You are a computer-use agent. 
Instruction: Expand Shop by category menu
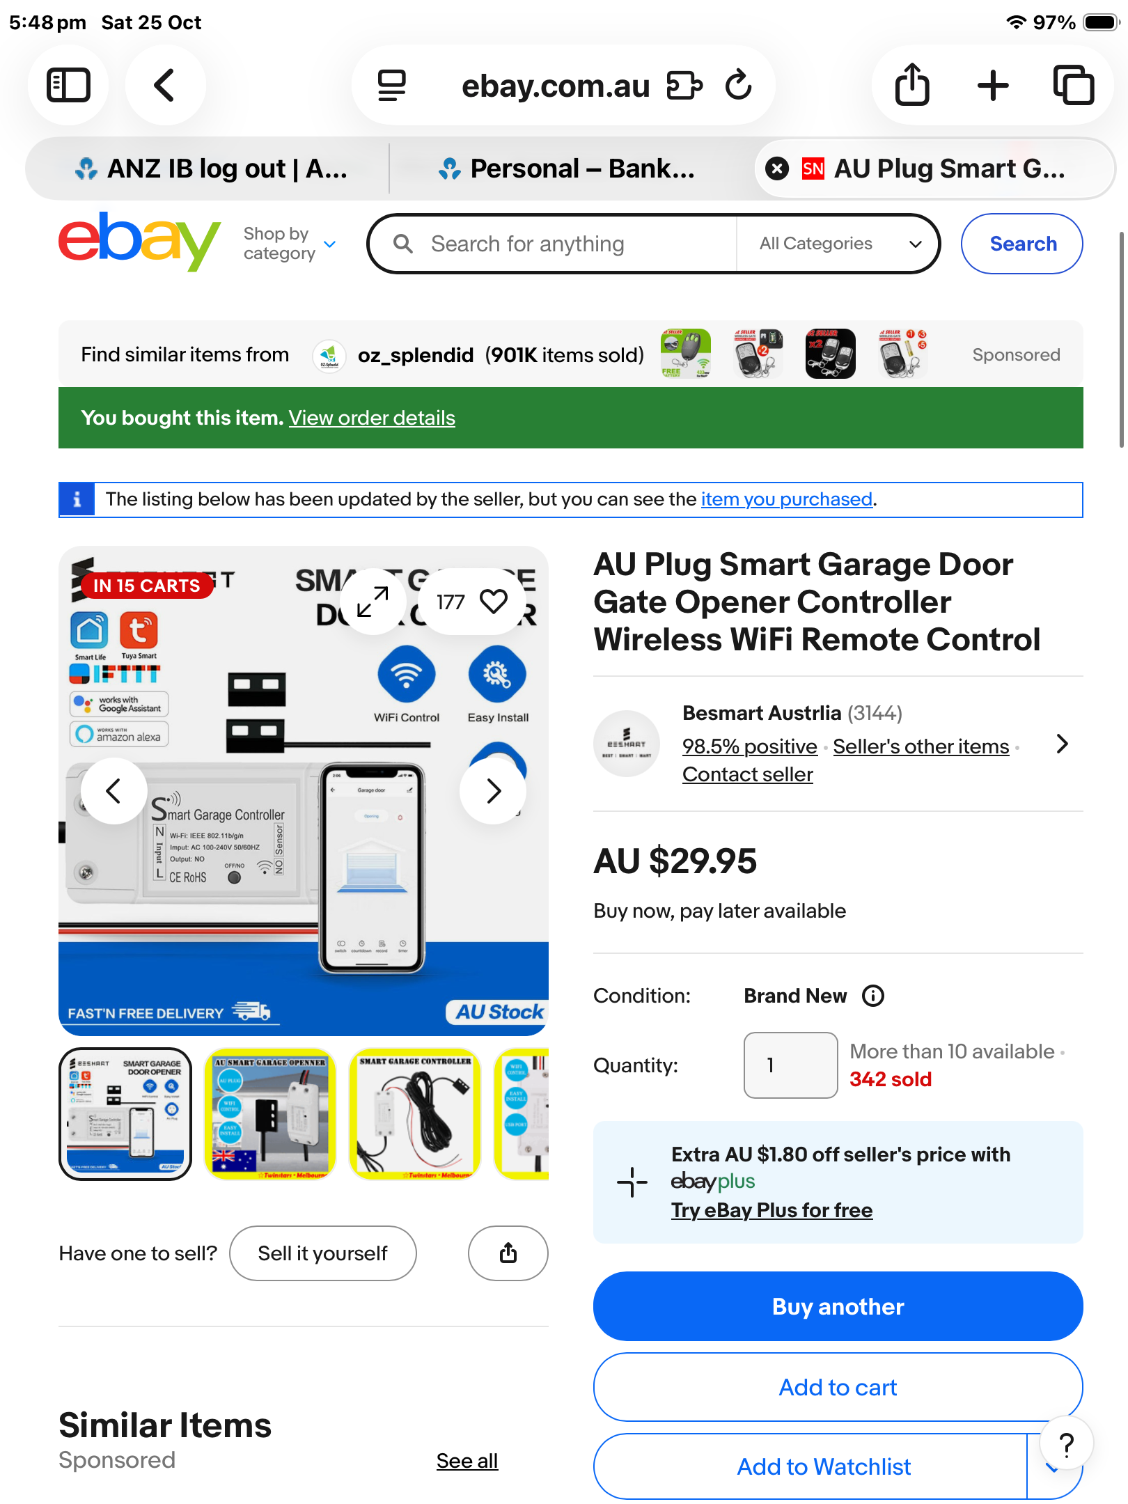pos(290,244)
